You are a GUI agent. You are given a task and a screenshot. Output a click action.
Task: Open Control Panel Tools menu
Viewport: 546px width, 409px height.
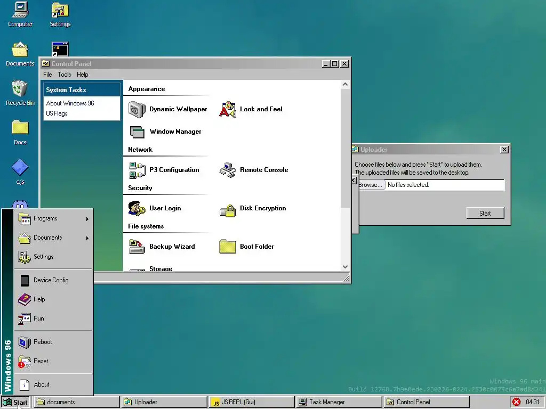65,75
